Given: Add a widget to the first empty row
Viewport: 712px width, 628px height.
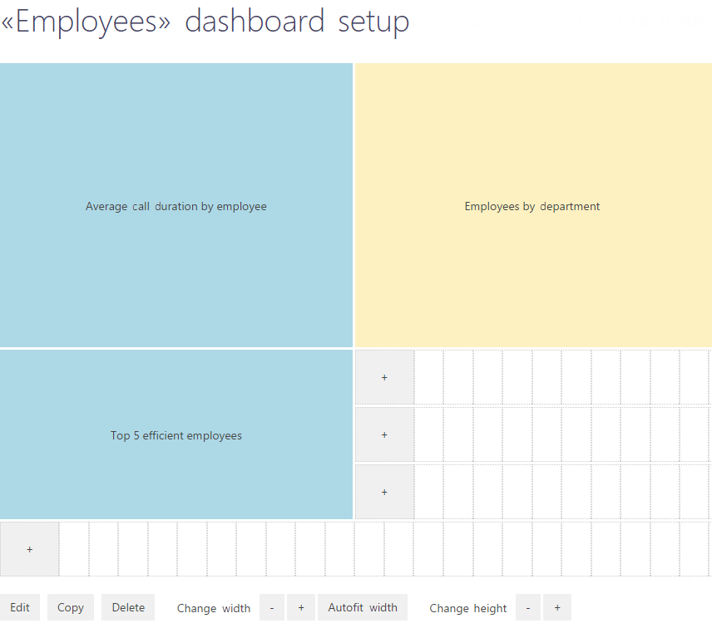Looking at the screenshot, I should pyautogui.click(x=384, y=377).
